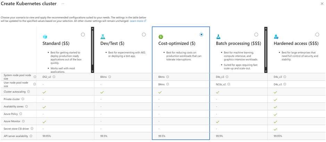Click the NC6s_v2 node size text
Screen dimensions: 326x142
click(x=221, y=84)
